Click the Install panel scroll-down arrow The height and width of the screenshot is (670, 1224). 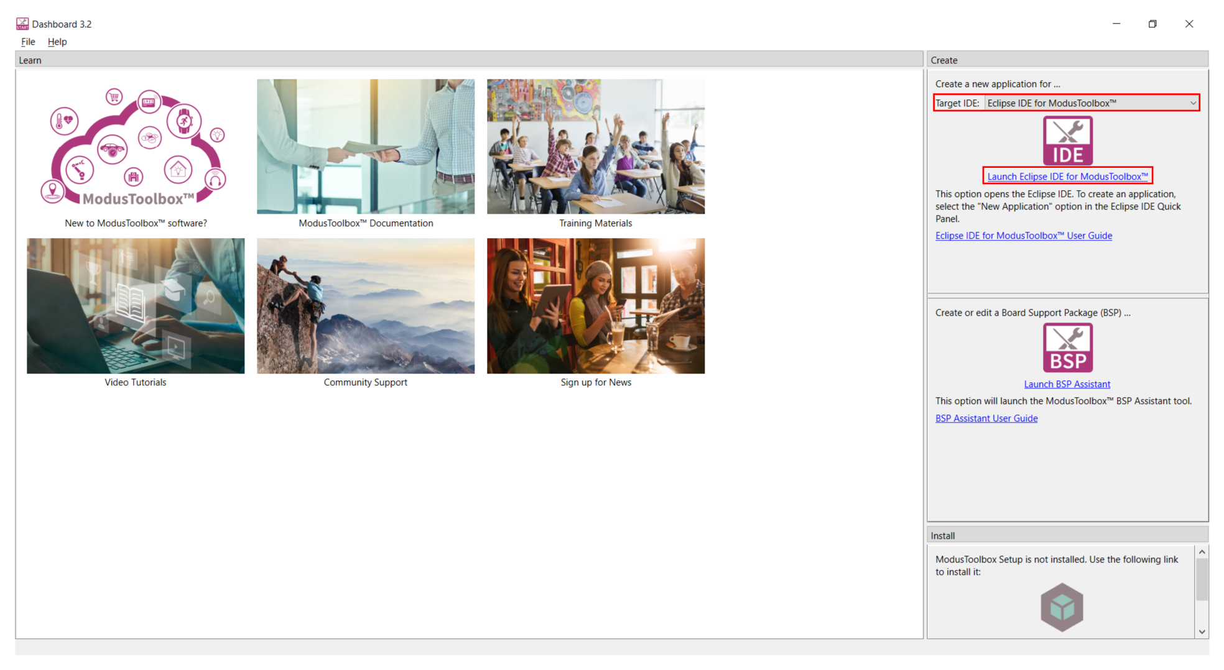tap(1202, 631)
